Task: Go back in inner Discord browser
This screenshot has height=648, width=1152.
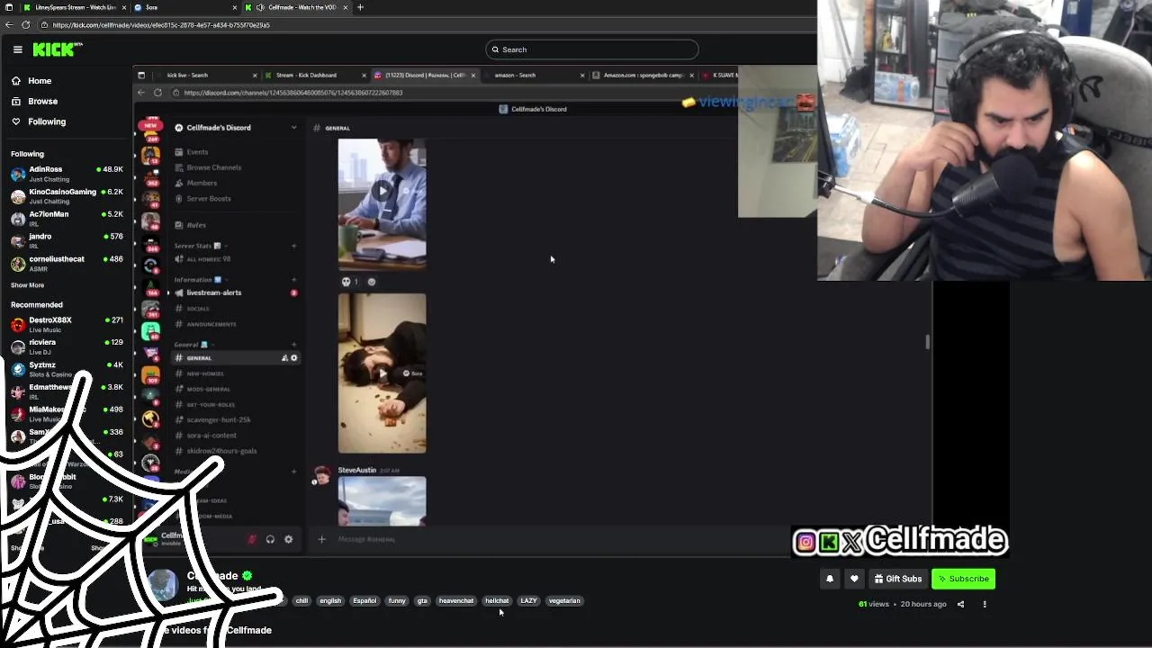Action: [140, 93]
